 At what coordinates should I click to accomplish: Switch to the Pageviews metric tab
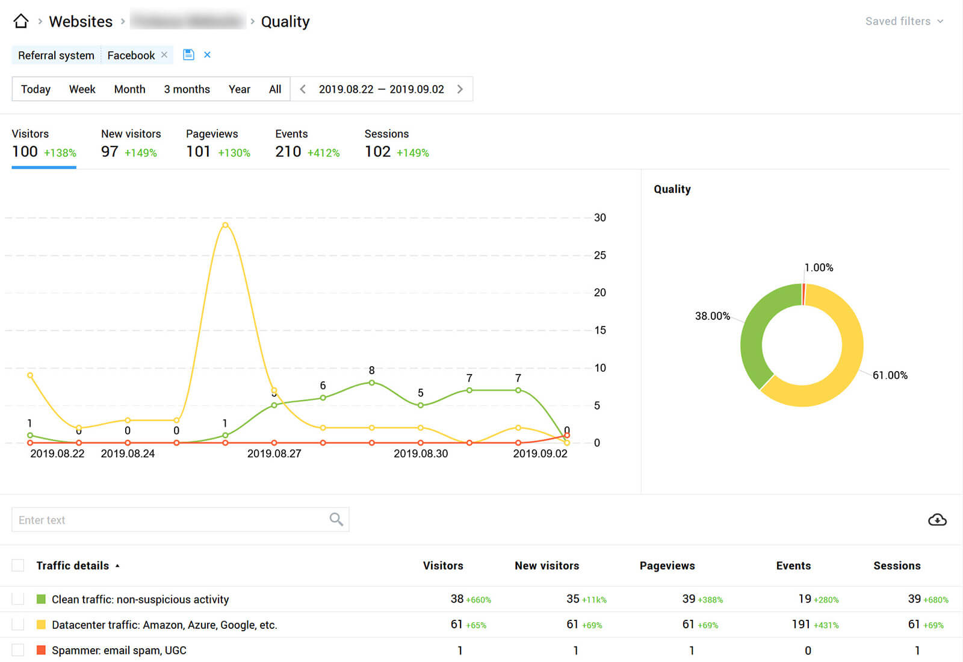211,143
